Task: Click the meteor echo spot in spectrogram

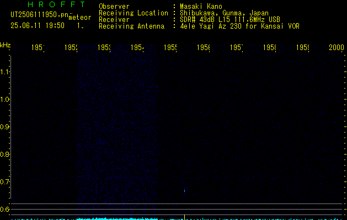Action: click(x=184, y=190)
